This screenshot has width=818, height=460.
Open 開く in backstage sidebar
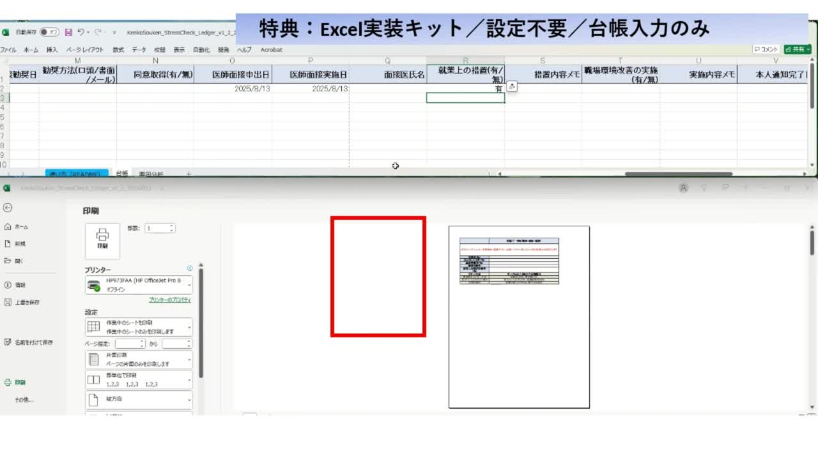[x=14, y=261]
